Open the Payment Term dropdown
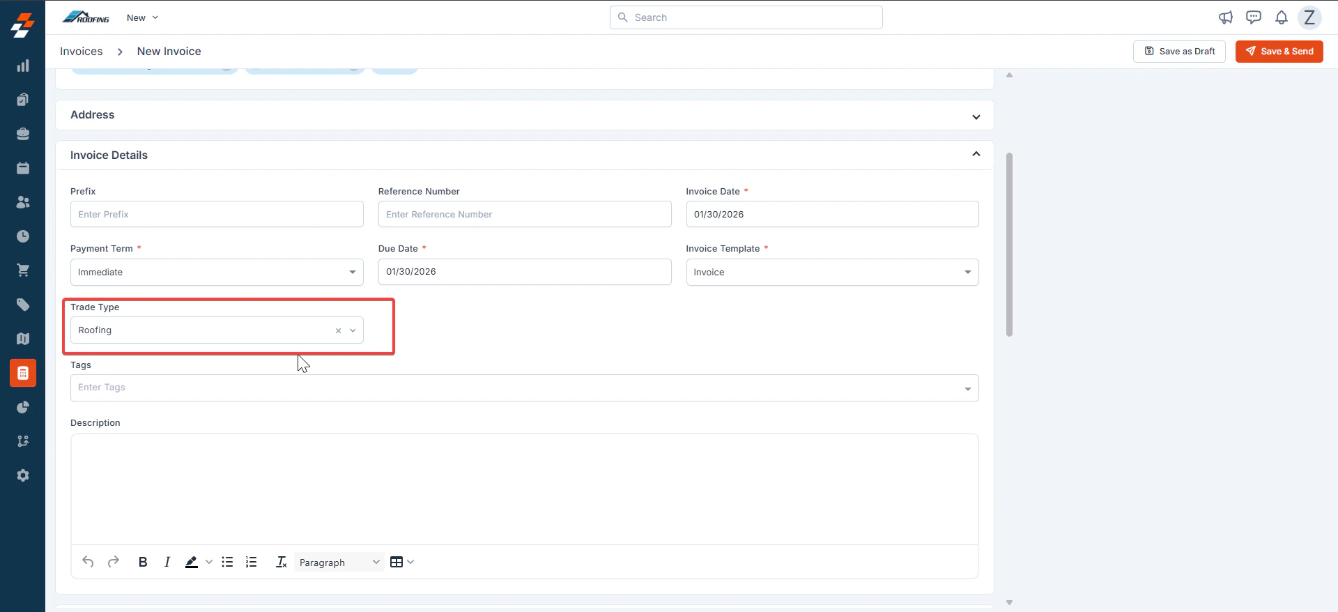 point(217,272)
